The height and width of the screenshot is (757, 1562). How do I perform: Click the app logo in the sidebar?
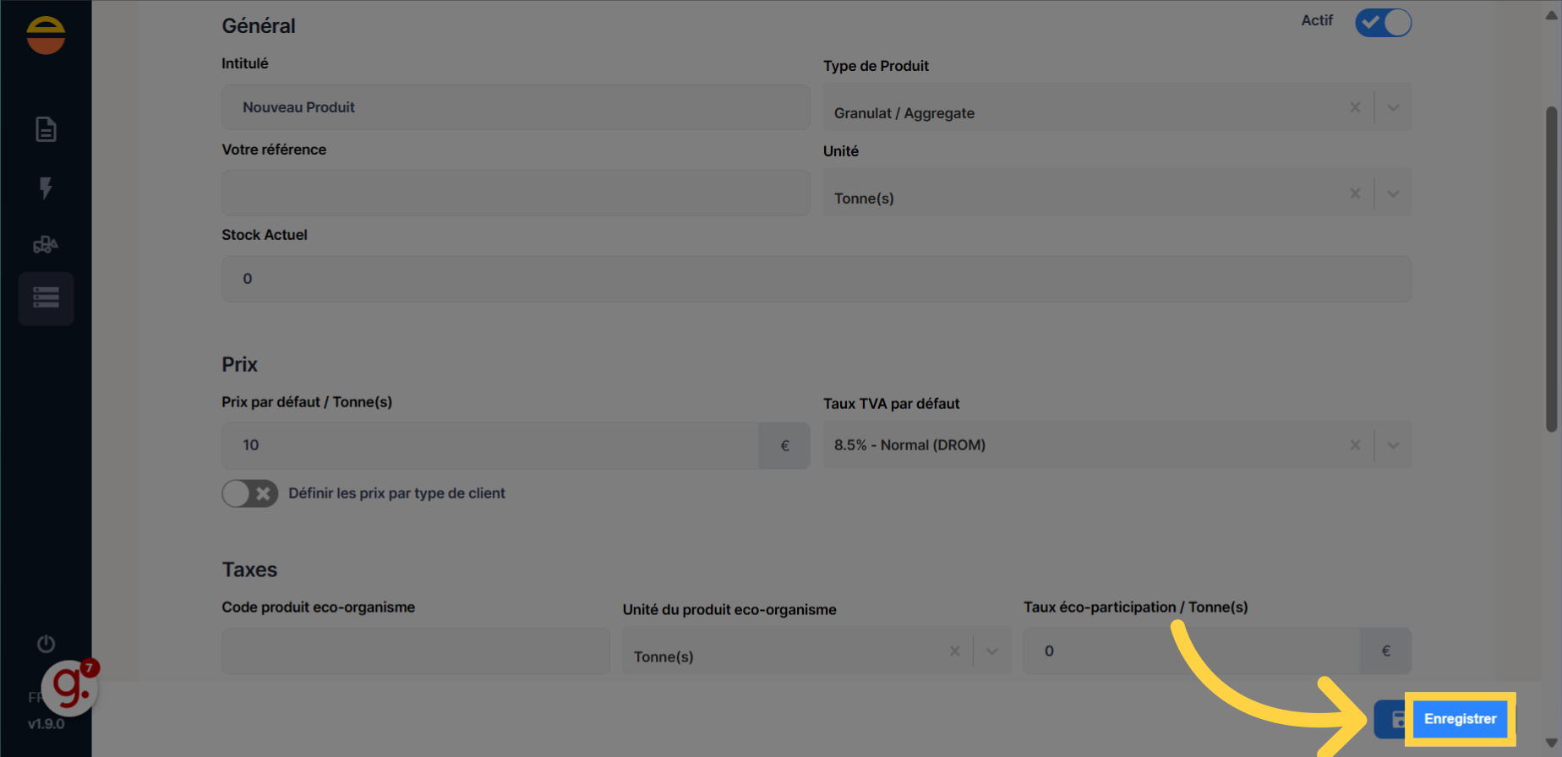46,35
